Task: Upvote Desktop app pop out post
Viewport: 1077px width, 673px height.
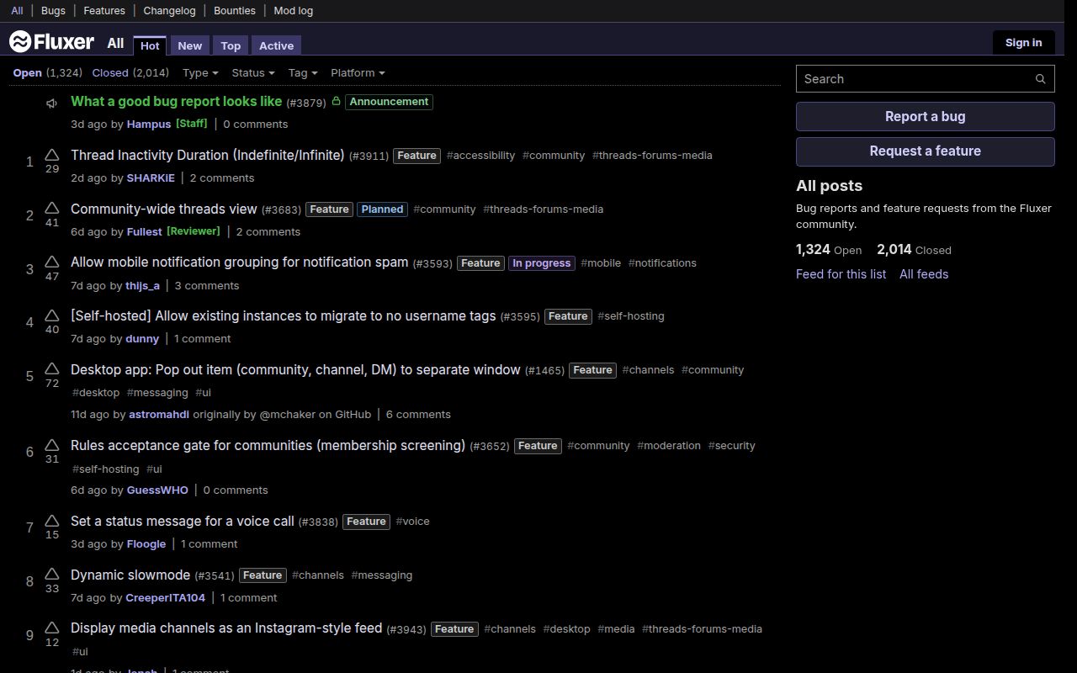Action: (52, 369)
